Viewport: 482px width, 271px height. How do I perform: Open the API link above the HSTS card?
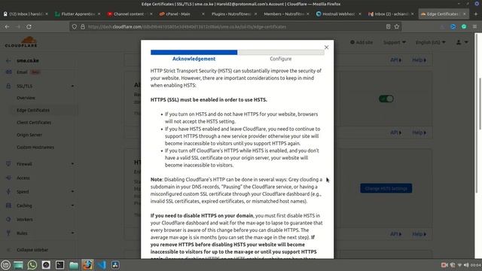click(x=396, y=132)
